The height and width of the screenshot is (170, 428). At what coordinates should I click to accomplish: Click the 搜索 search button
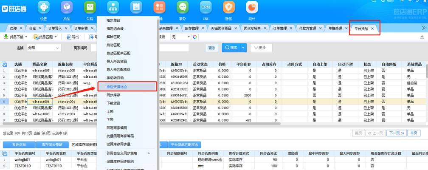(231, 48)
